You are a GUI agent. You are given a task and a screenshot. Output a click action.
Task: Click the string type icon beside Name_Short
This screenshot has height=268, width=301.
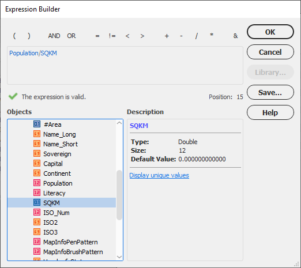(x=37, y=144)
